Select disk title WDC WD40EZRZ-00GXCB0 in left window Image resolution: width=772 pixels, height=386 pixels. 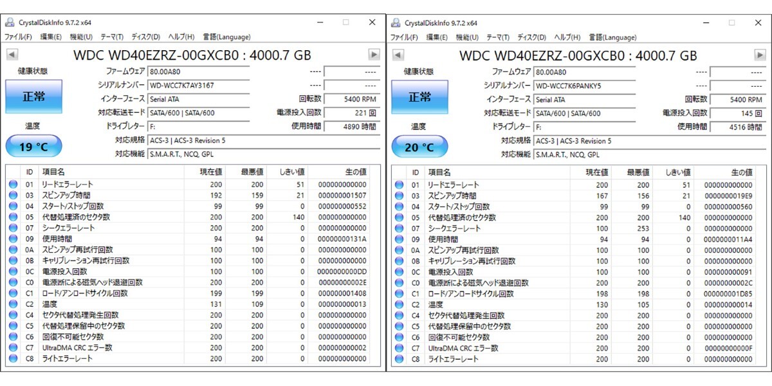tap(193, 55)
